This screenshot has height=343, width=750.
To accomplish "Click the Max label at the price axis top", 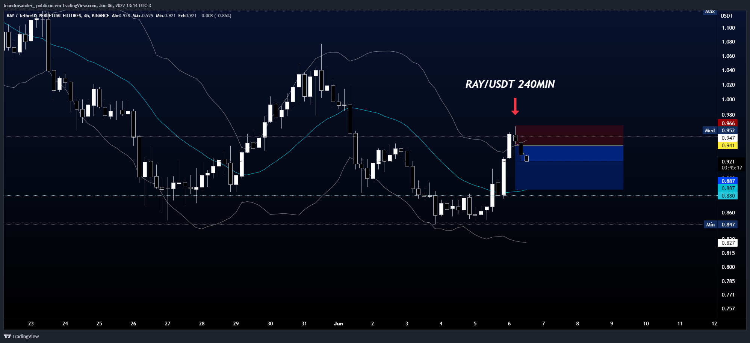I will [710, 12].
